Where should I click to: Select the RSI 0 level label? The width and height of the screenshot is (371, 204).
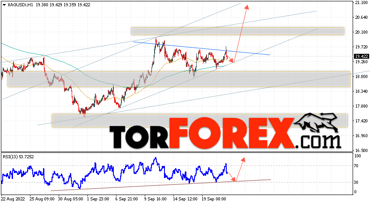(x=355, y=192)
